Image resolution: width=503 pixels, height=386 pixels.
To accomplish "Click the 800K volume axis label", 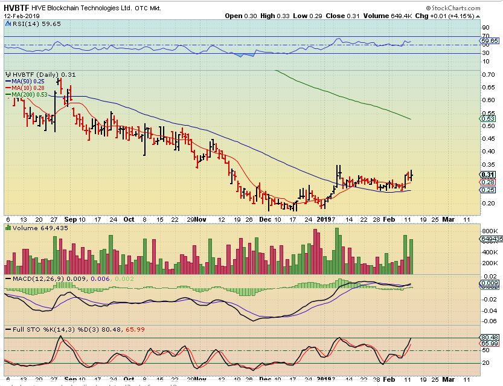I will pyautogui.click(x=490, y=231).
